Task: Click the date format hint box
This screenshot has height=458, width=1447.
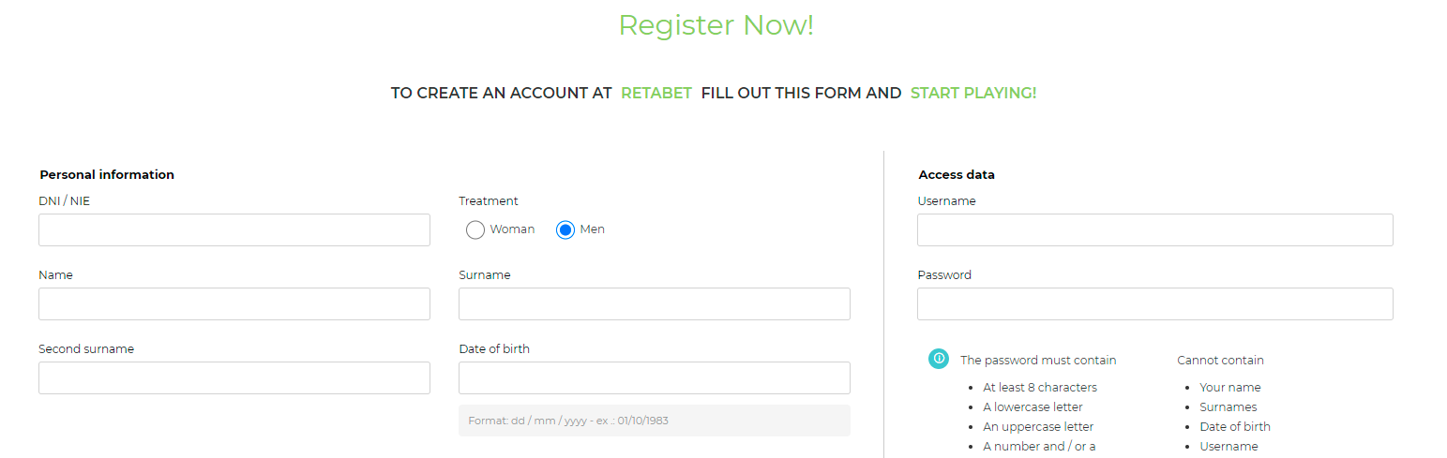Action: (x=655, y=421)
